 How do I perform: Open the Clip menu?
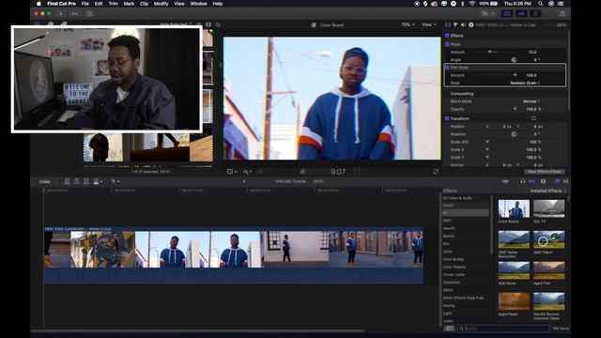[x=144, y=4]
